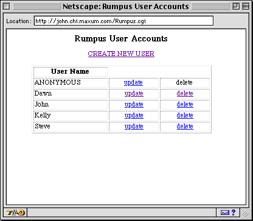Update the ANONYMOUS account
Viewport: 253px width, 221px height.
coord(133,83)
